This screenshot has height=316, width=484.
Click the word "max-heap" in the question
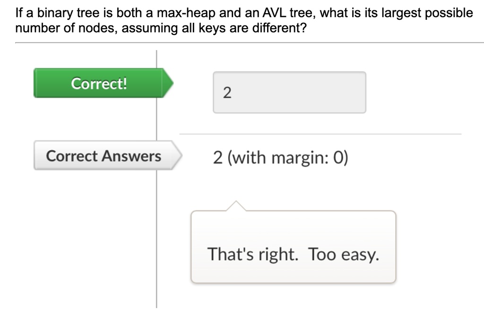coord(186,13)
